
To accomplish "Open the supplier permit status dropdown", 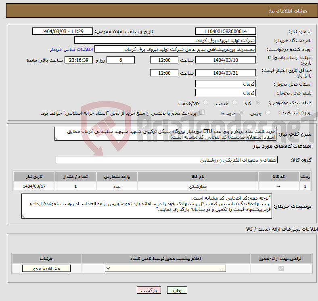I will [x=165, y=269].
